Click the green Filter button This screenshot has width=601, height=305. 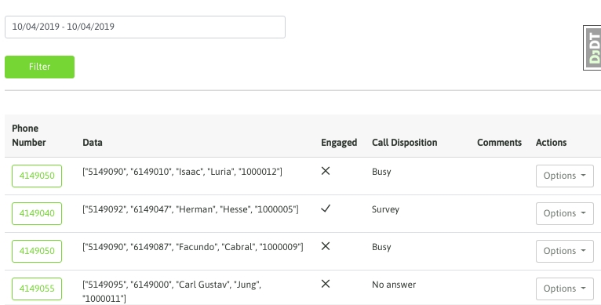39,67
